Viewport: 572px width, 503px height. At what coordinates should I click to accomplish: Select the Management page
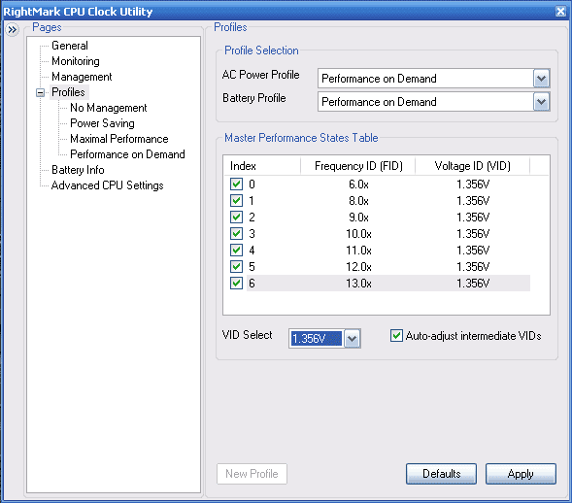[x=82, y=77]
